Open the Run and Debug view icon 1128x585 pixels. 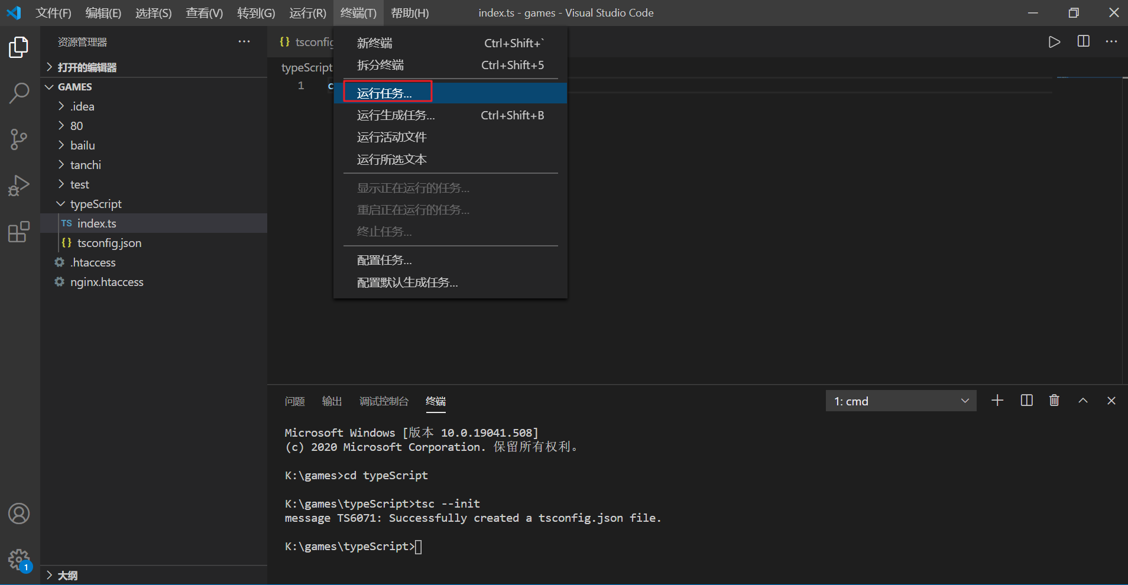(20, 186)
